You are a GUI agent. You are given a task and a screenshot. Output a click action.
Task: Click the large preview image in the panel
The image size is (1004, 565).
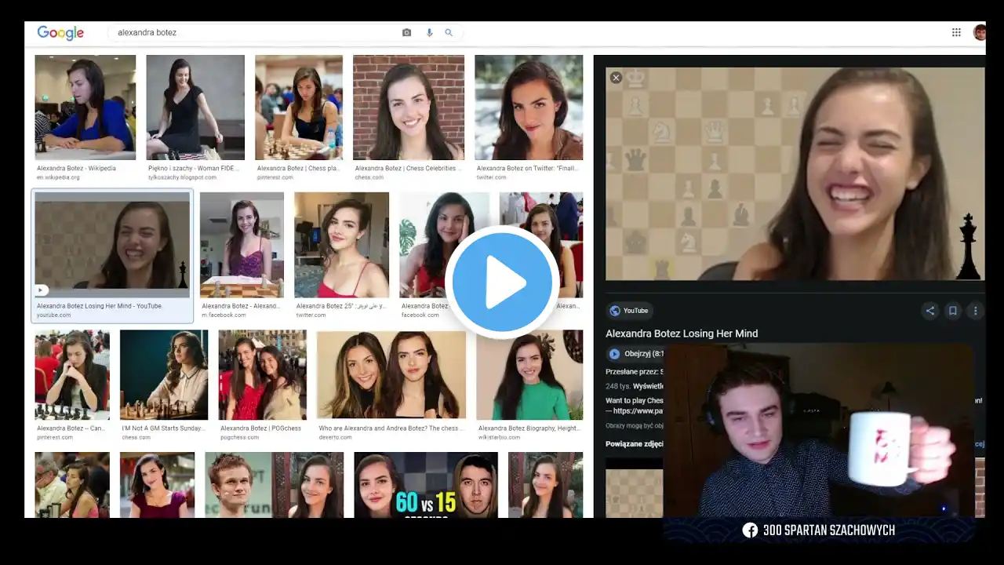pos(795,173)
